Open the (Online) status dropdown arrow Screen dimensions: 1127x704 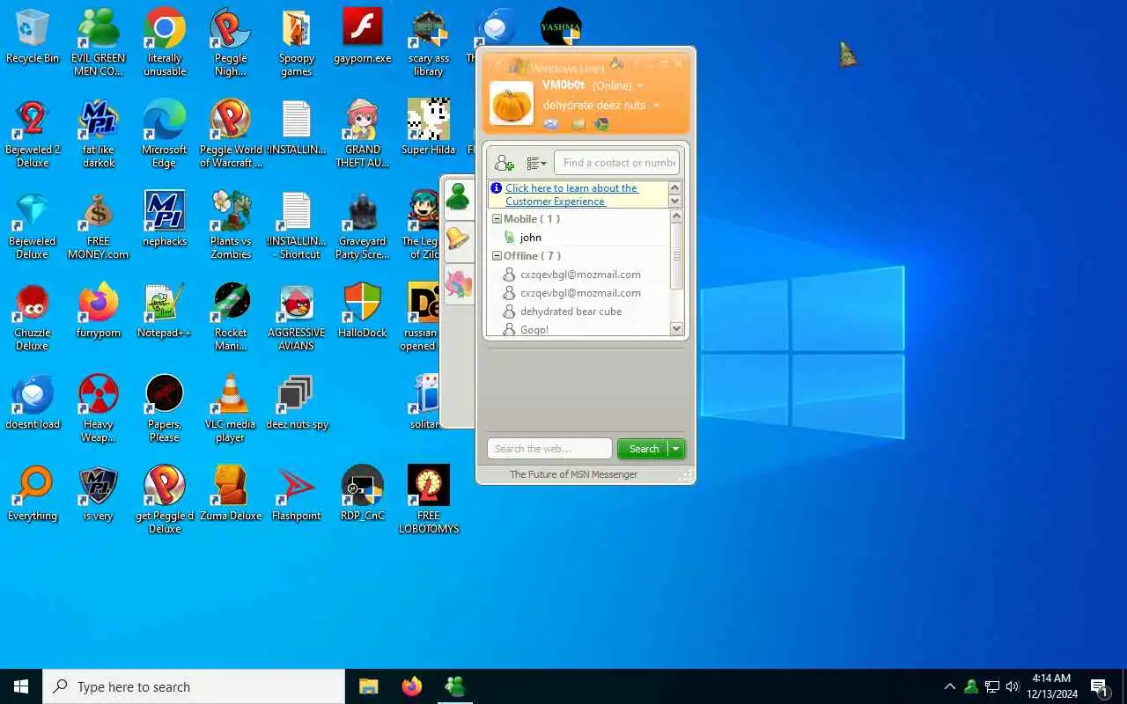[x=640, y=86]
